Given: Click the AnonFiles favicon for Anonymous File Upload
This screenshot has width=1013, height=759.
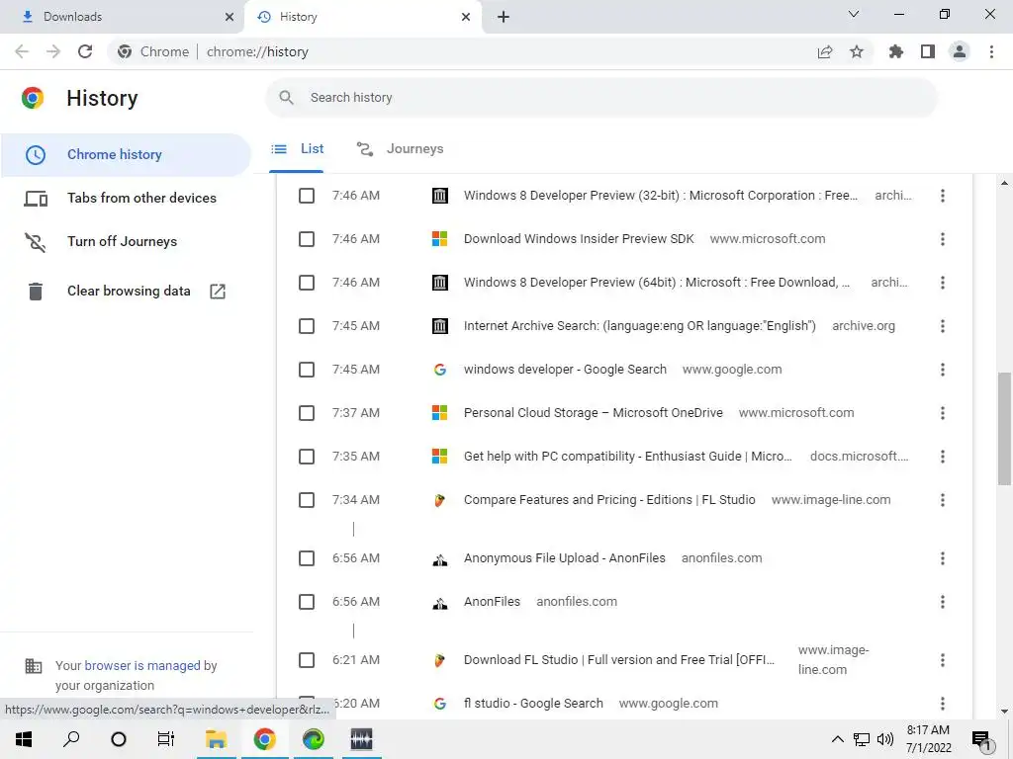Looking at the screenshot, I should point(440,559).
